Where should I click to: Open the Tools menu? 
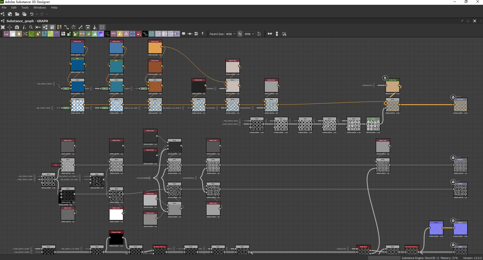25,8
